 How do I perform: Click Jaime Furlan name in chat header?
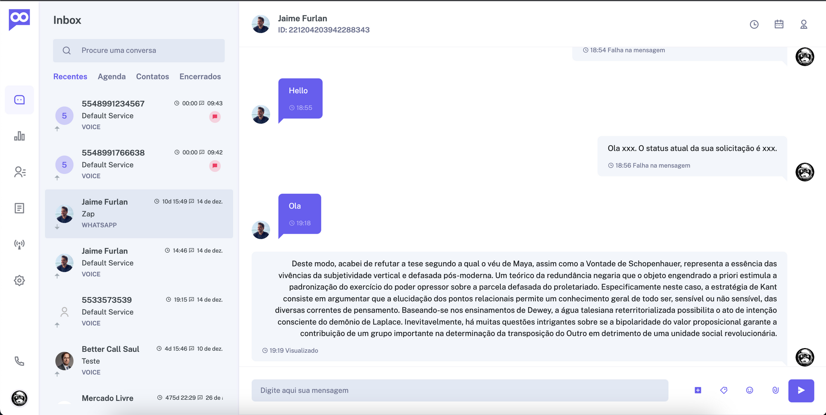coord(303,18)
